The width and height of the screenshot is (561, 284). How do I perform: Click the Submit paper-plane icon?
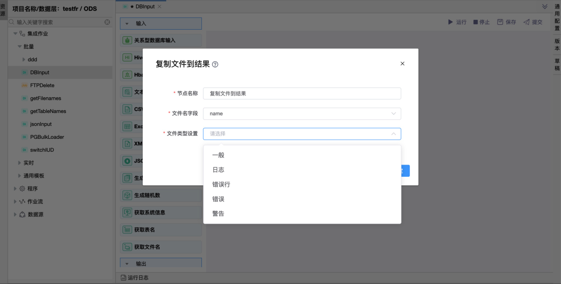coord(526,22)
